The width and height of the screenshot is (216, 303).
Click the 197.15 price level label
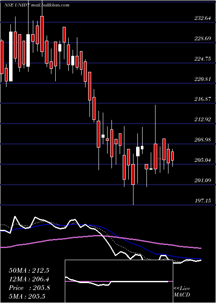[203, 201]
